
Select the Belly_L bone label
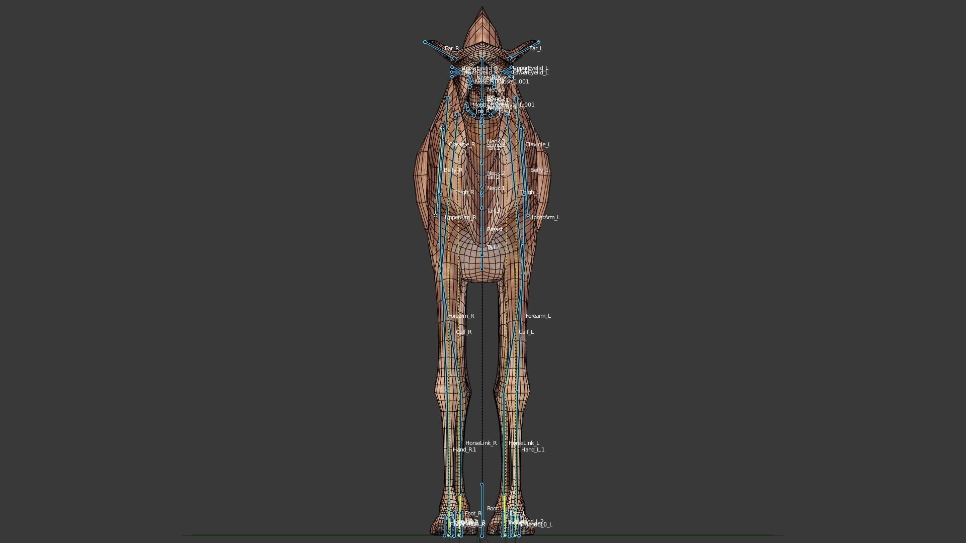coord(539,170)
